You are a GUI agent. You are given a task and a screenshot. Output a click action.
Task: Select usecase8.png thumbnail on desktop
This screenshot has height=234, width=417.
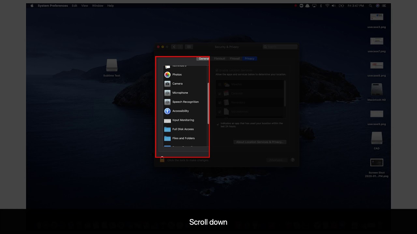377,65
